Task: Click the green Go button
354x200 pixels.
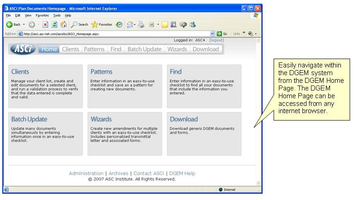Action: [x=222, y=33]
